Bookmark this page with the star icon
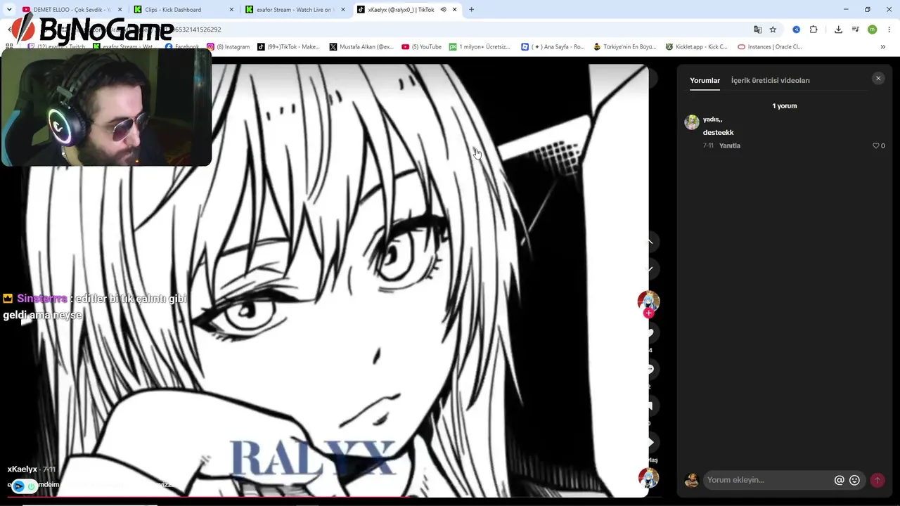 [x=773, y=30]
